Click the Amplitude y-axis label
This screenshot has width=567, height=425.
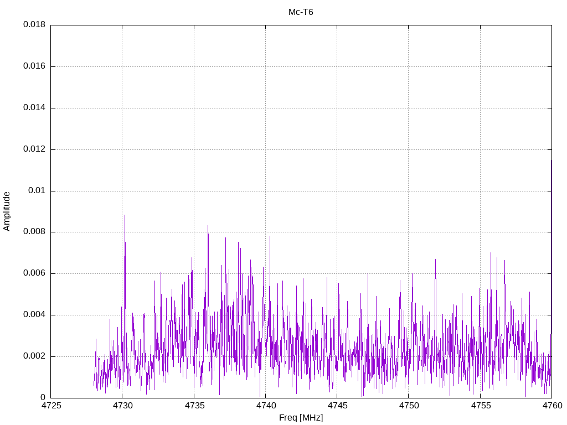point(7,211)
